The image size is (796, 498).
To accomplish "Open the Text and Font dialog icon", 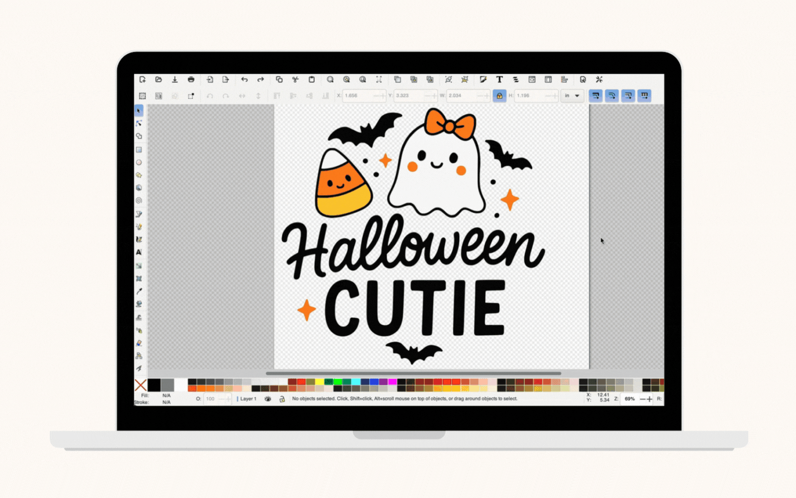I will point(499,80).
